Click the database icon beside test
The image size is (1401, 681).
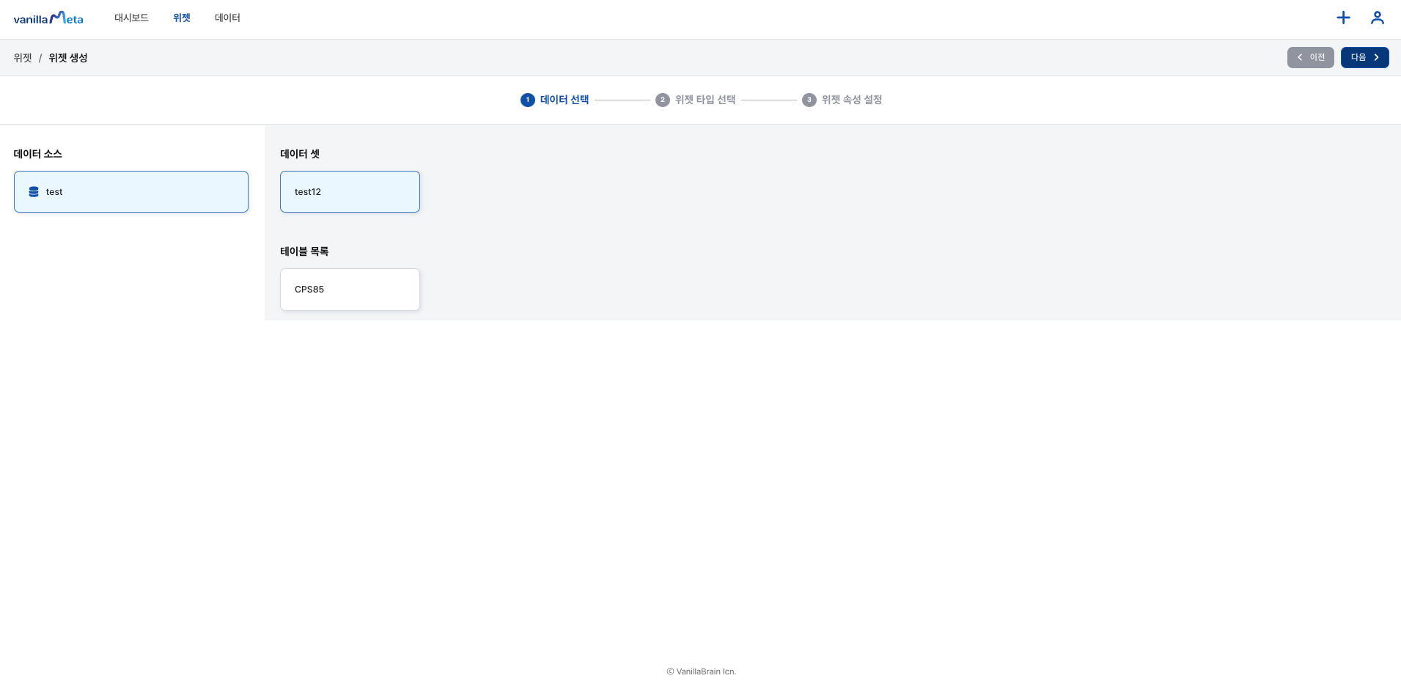tap(34, 192)
